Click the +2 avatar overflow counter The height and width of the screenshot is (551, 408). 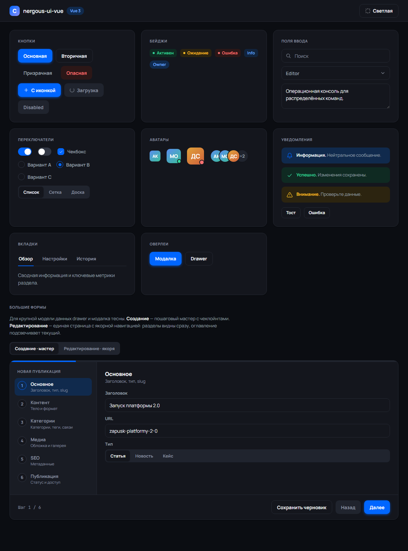[x=242, y=156]
